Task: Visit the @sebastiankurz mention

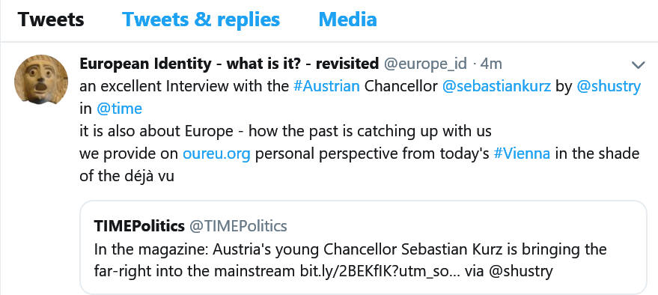Action: point(496,86)
